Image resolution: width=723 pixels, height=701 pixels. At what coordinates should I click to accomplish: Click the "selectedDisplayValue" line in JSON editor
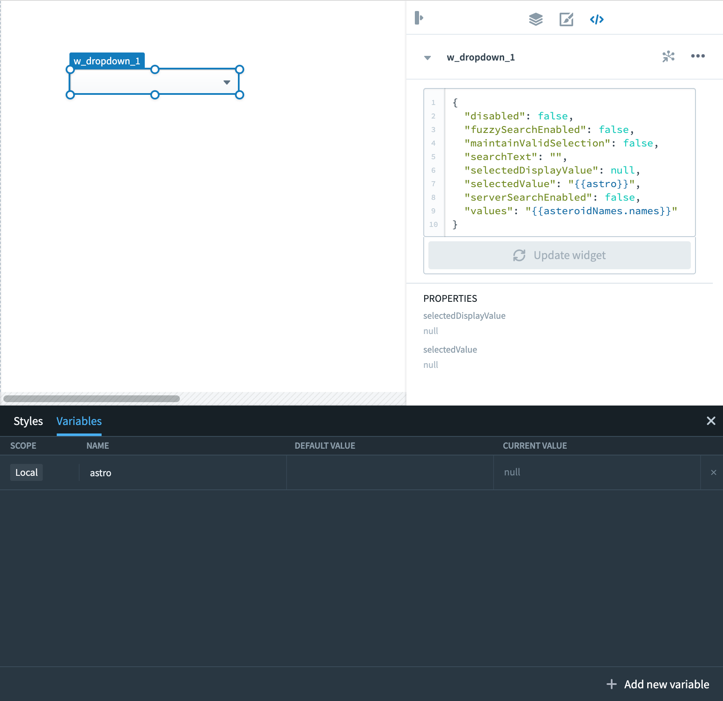[x=552, y=170]
